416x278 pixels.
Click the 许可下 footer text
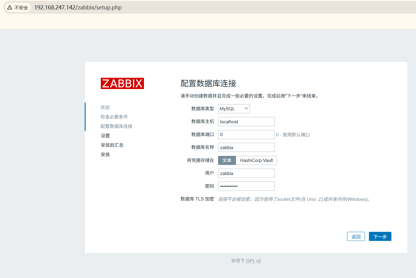click(238, 261)
